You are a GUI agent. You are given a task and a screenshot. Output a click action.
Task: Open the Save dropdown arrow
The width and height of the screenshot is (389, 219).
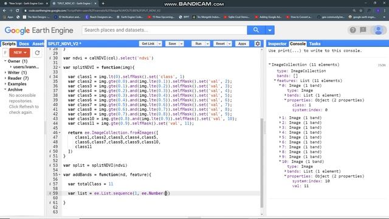pos(181,44)
